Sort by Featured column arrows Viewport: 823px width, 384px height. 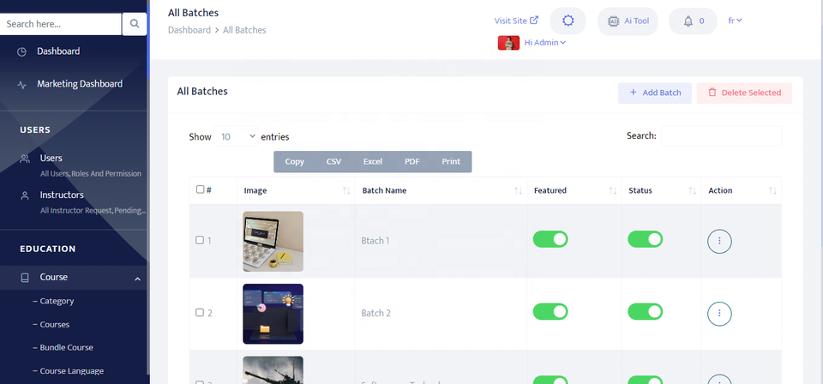[x=613, y=191]
